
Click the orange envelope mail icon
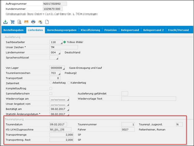(26, 22)
